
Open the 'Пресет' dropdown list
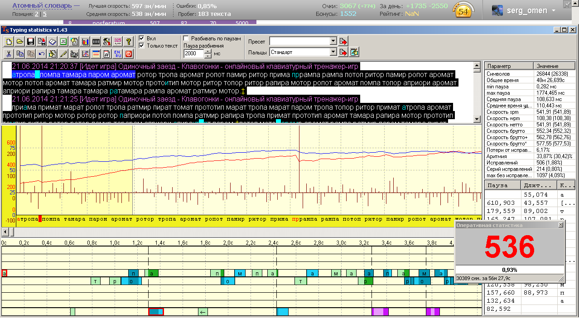pos(333,41)
